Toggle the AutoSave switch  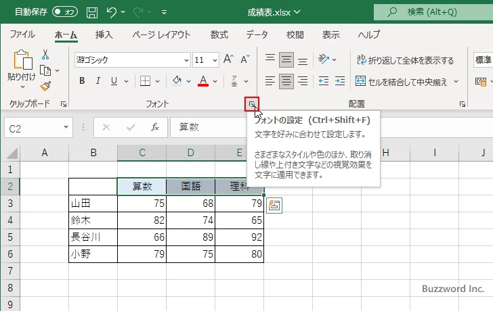(65, 11)
